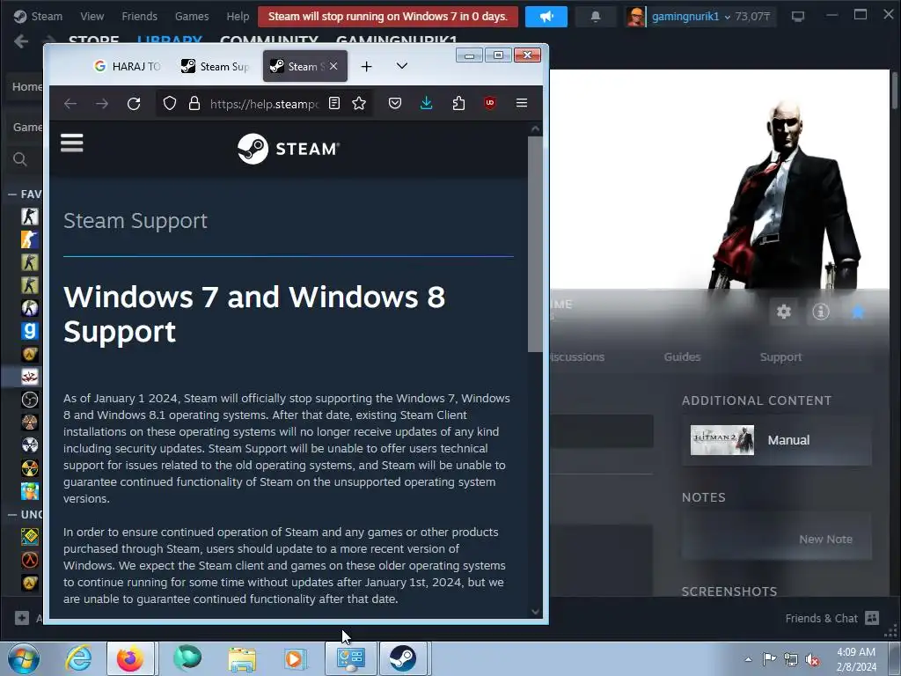This screenshot has width=901, height=676.
Task: Open the Windows Start orb
Action: 24,658
